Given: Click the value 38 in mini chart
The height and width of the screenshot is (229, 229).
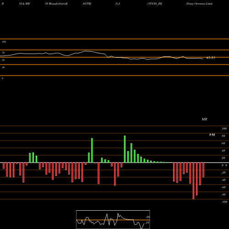Looking at the screenshot, I should point(147,217).
